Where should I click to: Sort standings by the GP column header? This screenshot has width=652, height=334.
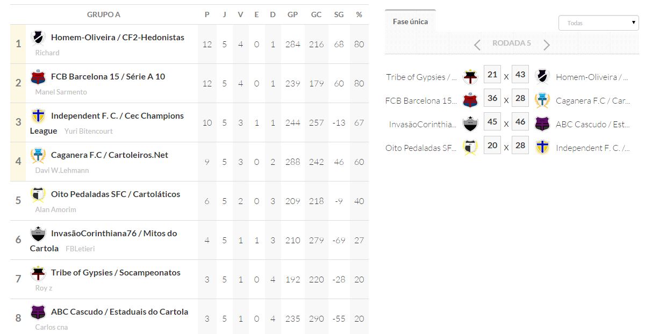click(x=293, y=14)
